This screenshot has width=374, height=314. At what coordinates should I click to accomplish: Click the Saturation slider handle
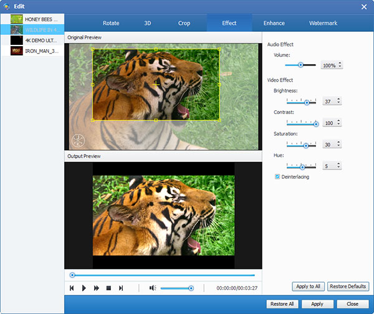coord(306,145)
